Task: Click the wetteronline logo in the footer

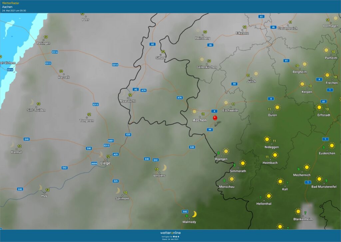Action: 170,233
